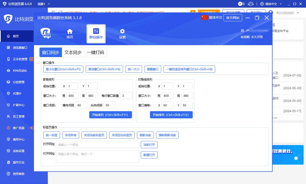The width and height of the screenshot is (306, 184).
Task: Click the diagonal arrangement start Y field
Action: tap(187, 86)
